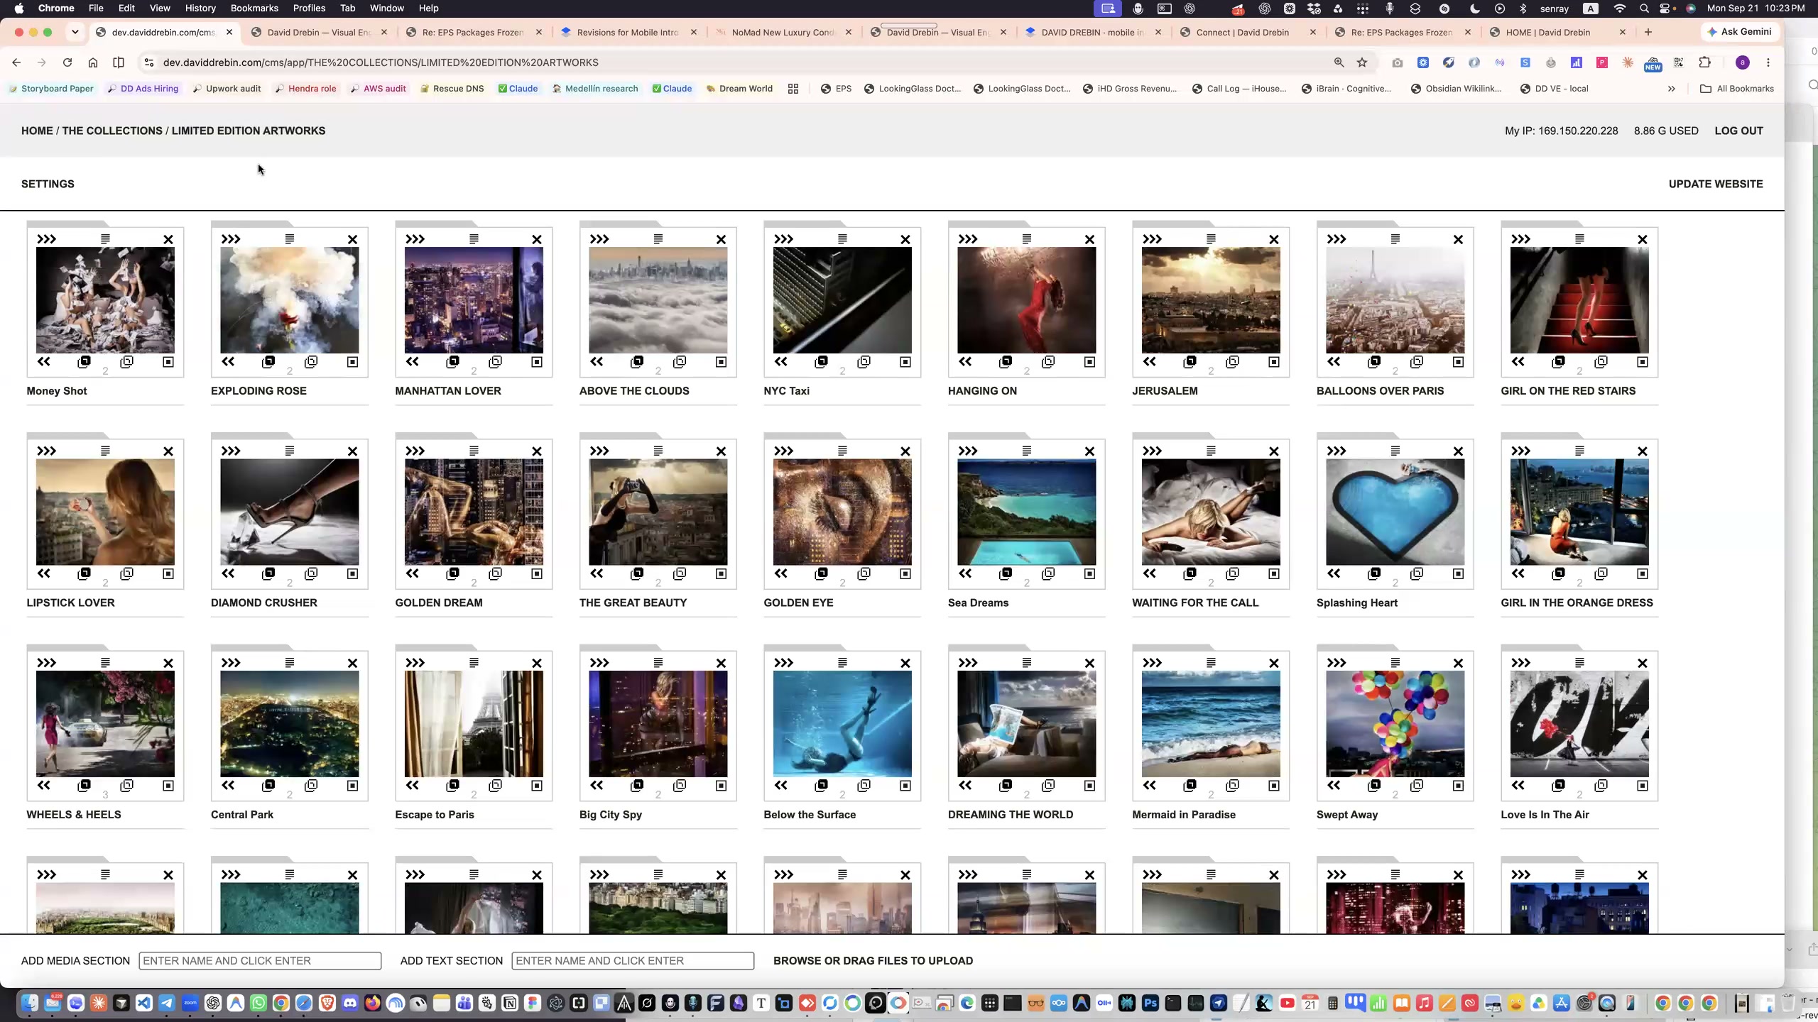This screenshot has height=1022, width=1818.
Task: Delete the MANHATTAN LOVER card with its X
Action: [x=537, y=240]
